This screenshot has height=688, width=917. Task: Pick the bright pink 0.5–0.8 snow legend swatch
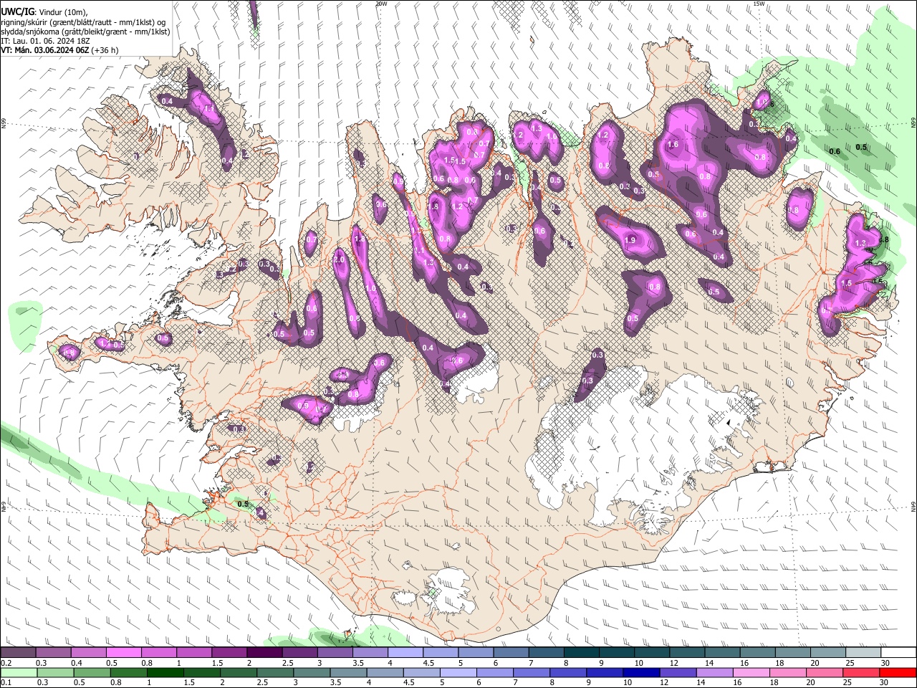point(124,653)
